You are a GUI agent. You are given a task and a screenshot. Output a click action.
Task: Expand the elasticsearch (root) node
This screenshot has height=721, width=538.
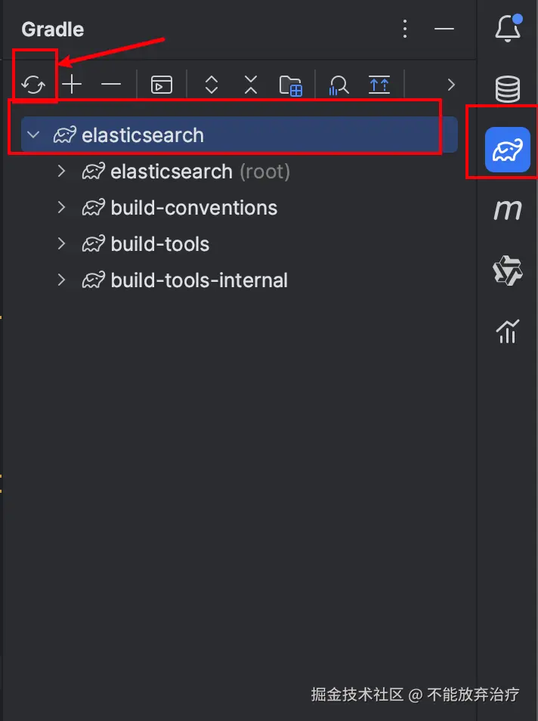click(62, 172)
